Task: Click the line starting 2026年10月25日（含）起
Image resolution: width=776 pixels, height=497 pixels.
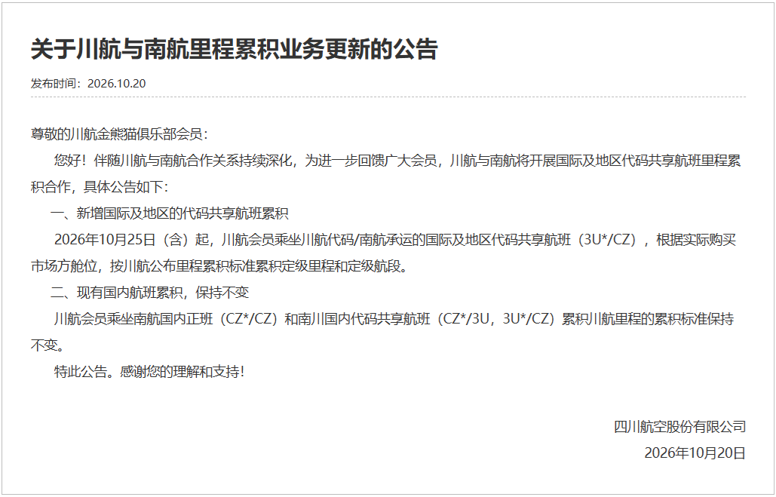Action: pyautogui.click(x=395, y=240)
